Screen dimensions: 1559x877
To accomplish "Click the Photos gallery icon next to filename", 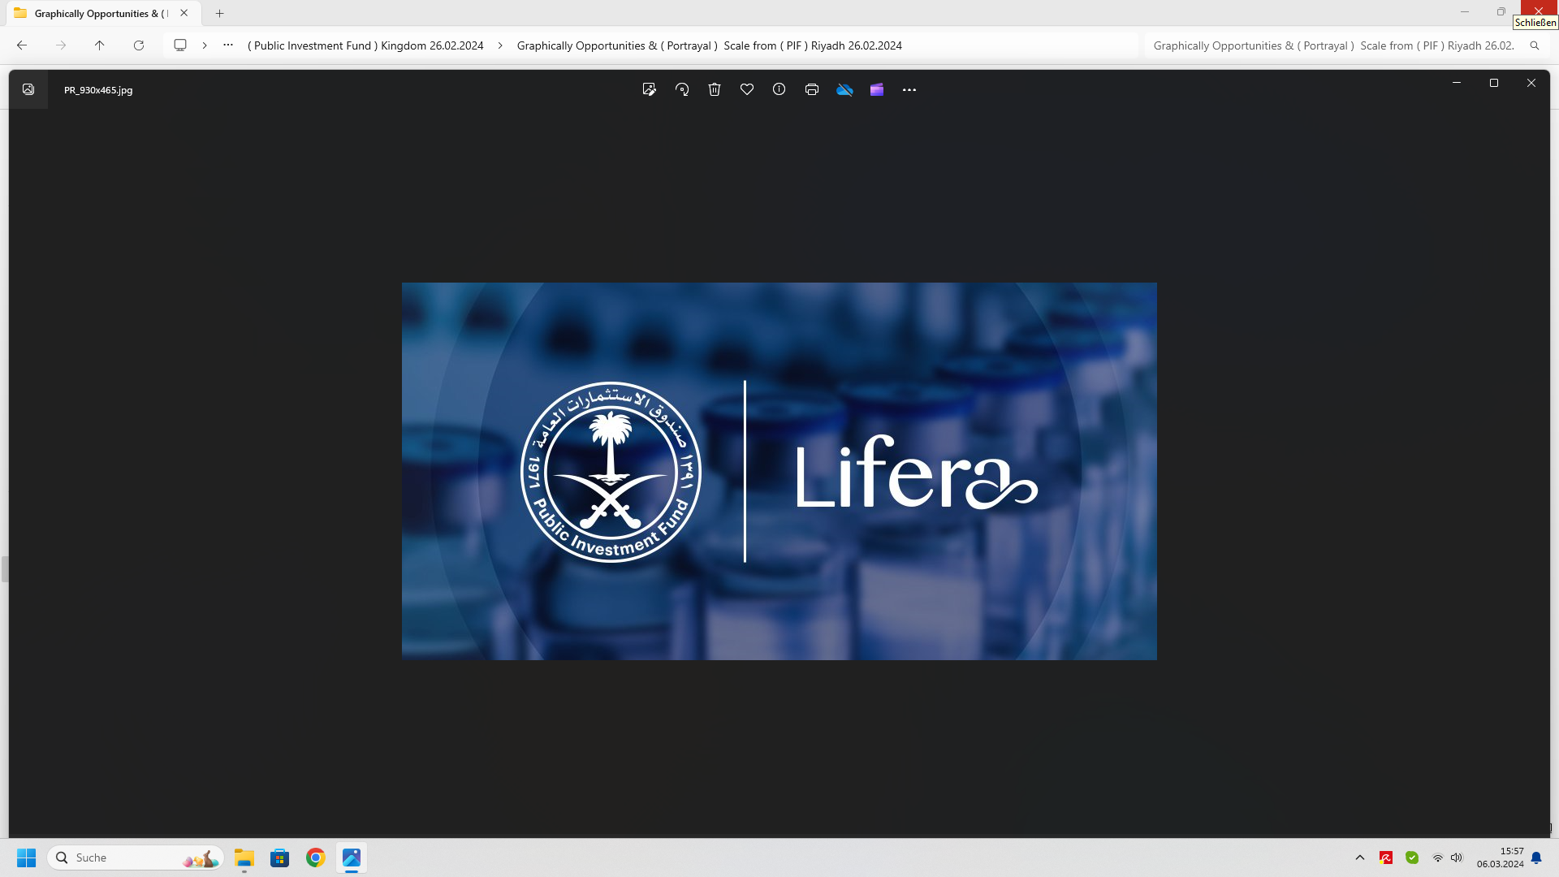I will click(28, 89).
